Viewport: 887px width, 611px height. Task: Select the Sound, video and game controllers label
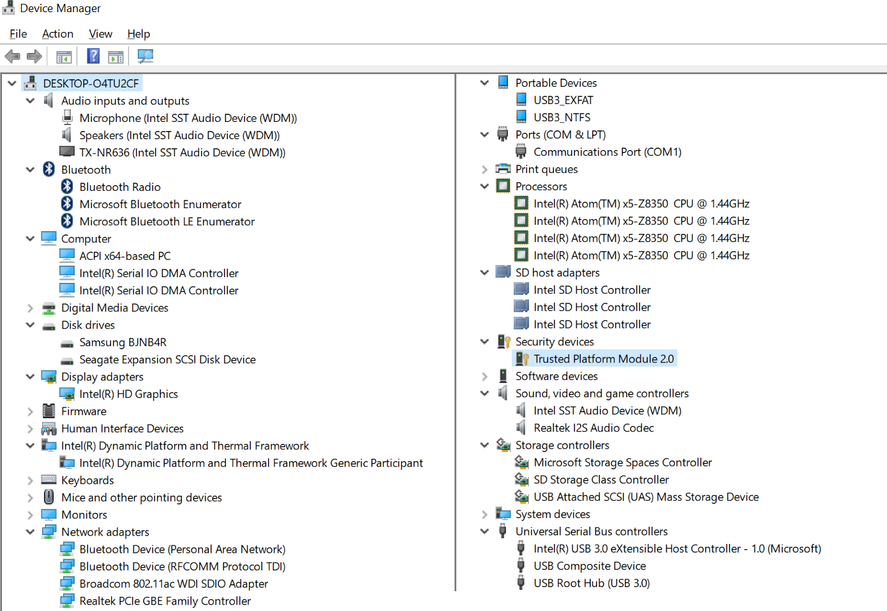pyautogui.click(x=602, y=393)
